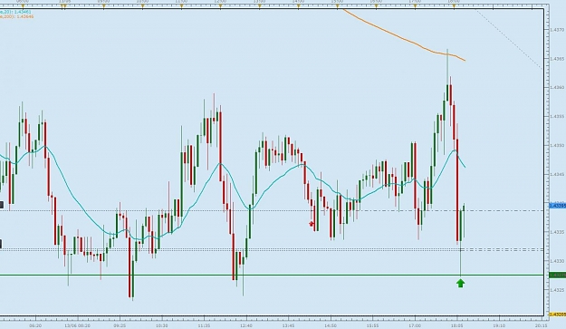Click the cyan 20-period average value 1.43461
Screen dimensions: 566x329
24,13
